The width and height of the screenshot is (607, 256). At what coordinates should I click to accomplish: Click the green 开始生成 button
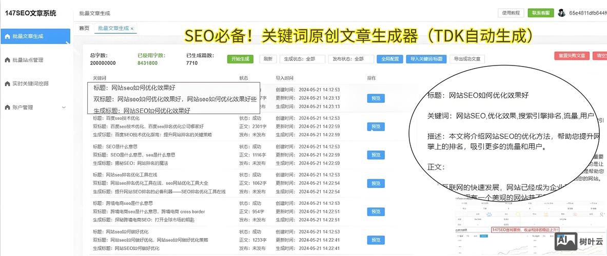tap(240, 59)
